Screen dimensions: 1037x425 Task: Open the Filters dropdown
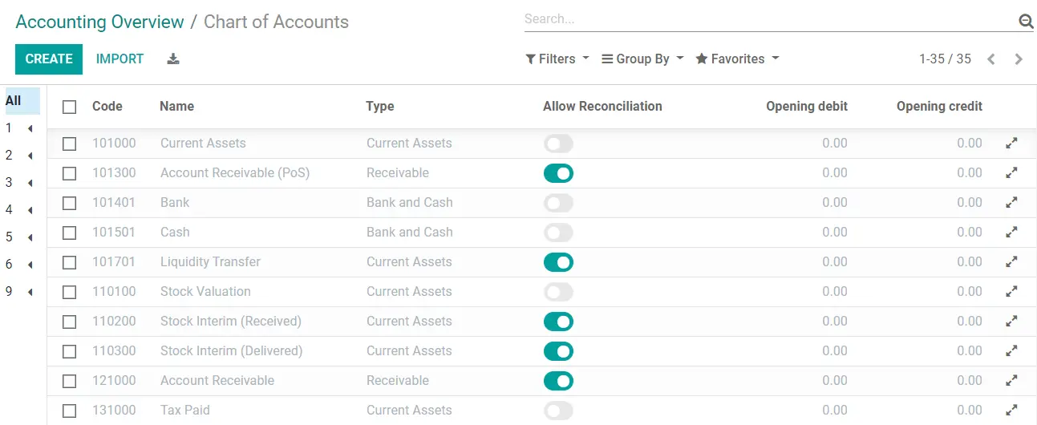pyautogui.click(x=557, y=59)
